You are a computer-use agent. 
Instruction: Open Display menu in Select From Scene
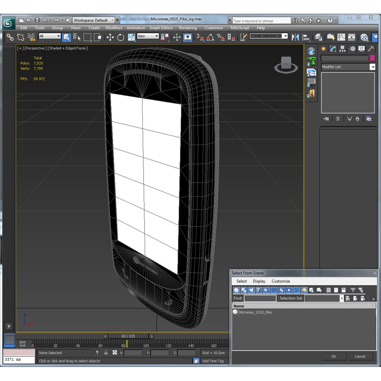click(259, 281)
